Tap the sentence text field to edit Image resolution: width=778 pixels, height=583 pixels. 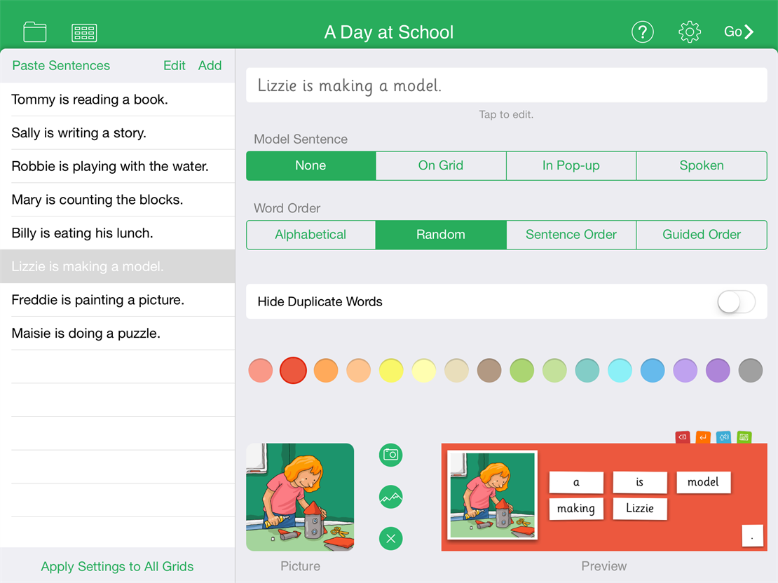coord(506,86)
